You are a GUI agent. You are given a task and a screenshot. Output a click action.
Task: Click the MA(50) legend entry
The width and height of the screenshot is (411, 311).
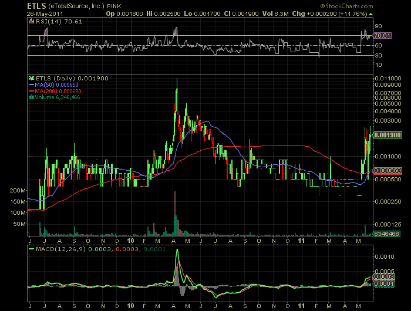(44, 84)
